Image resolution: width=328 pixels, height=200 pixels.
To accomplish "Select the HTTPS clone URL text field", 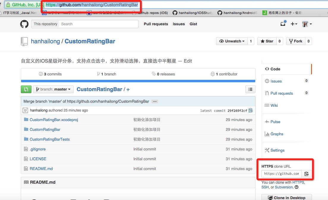I will (x=281, y=174).
